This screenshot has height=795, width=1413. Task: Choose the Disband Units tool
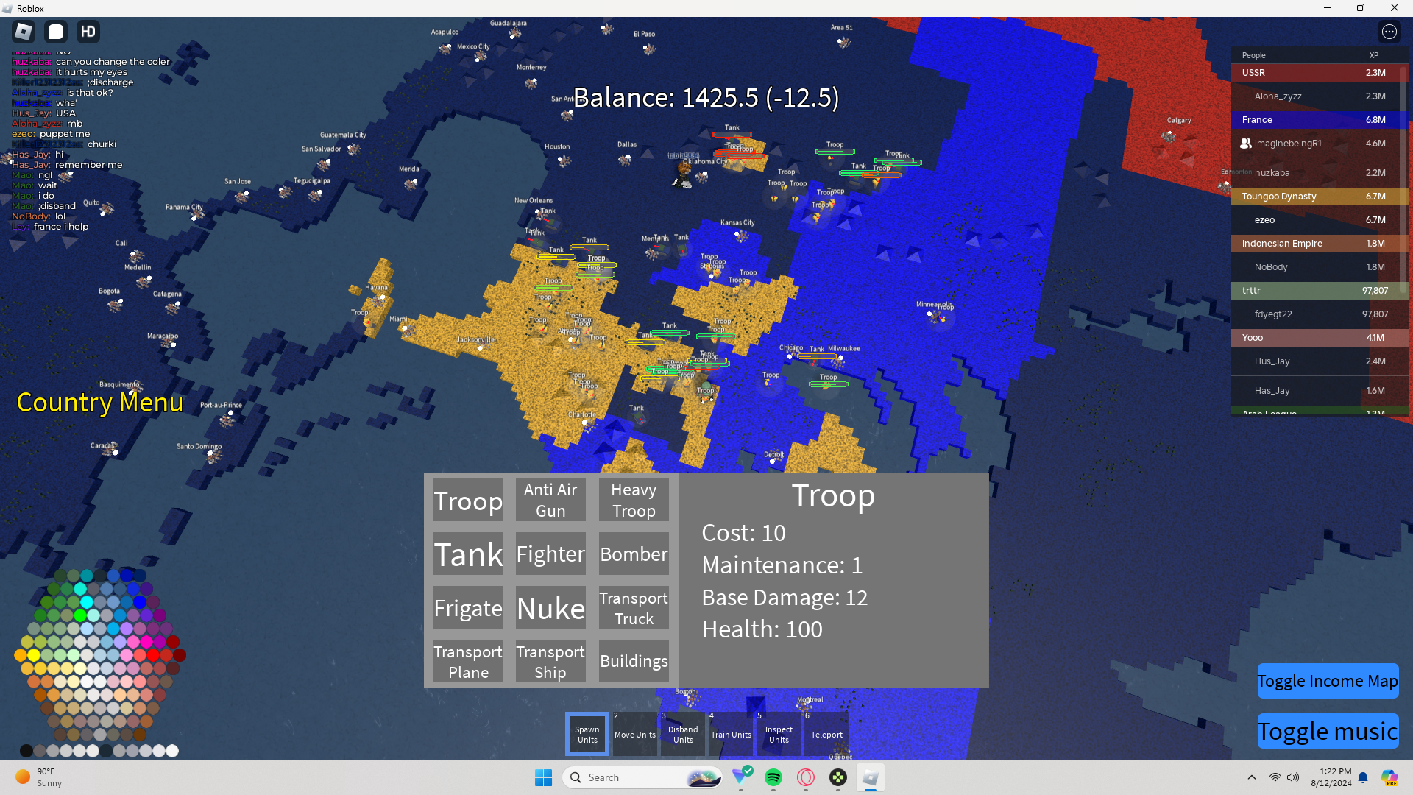[683, 734]
